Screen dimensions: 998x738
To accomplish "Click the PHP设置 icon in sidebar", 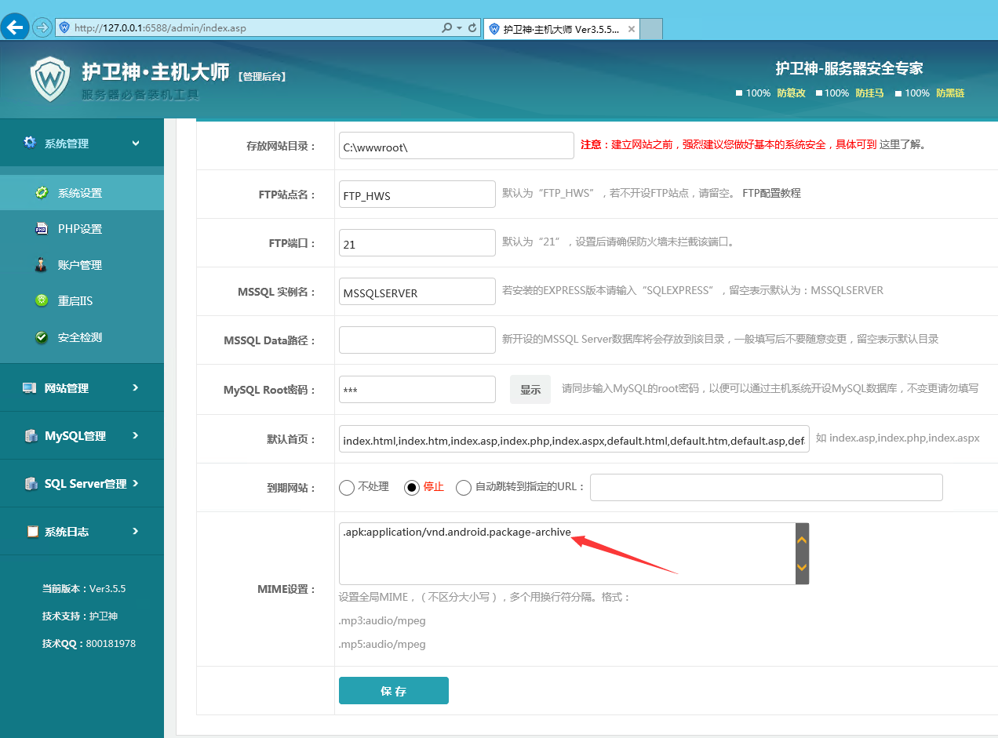I will pyautogui.click(x=42, y=229).
